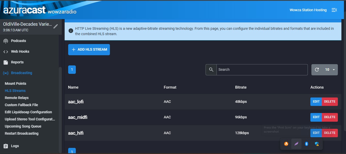Click the Avast antivirus tray icon

pos(286,144)
